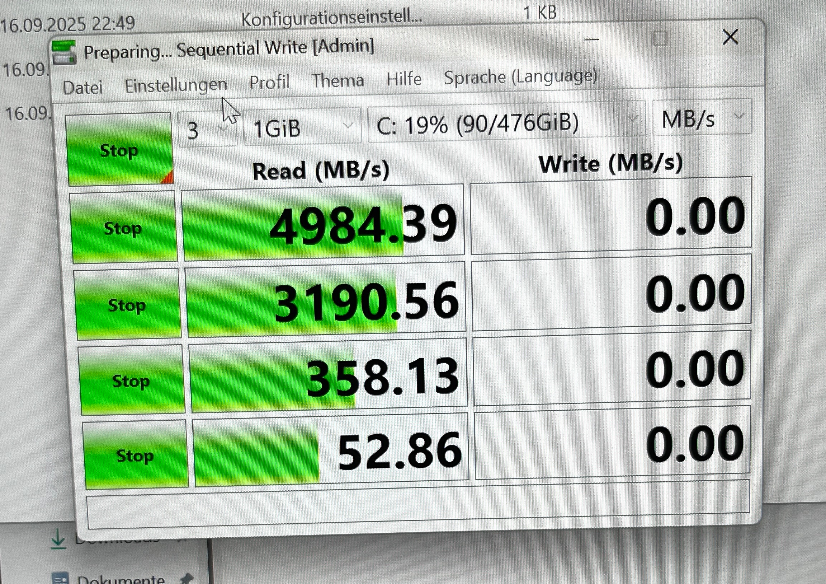Close the CrystalDiskMark window
The image size is (826, 584).
coord(730,37)
